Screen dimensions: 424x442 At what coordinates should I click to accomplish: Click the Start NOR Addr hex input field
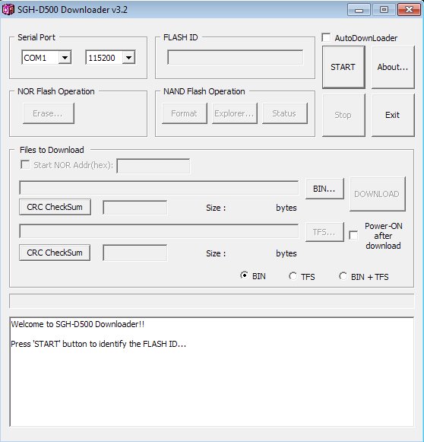click(x=153, y=166)
